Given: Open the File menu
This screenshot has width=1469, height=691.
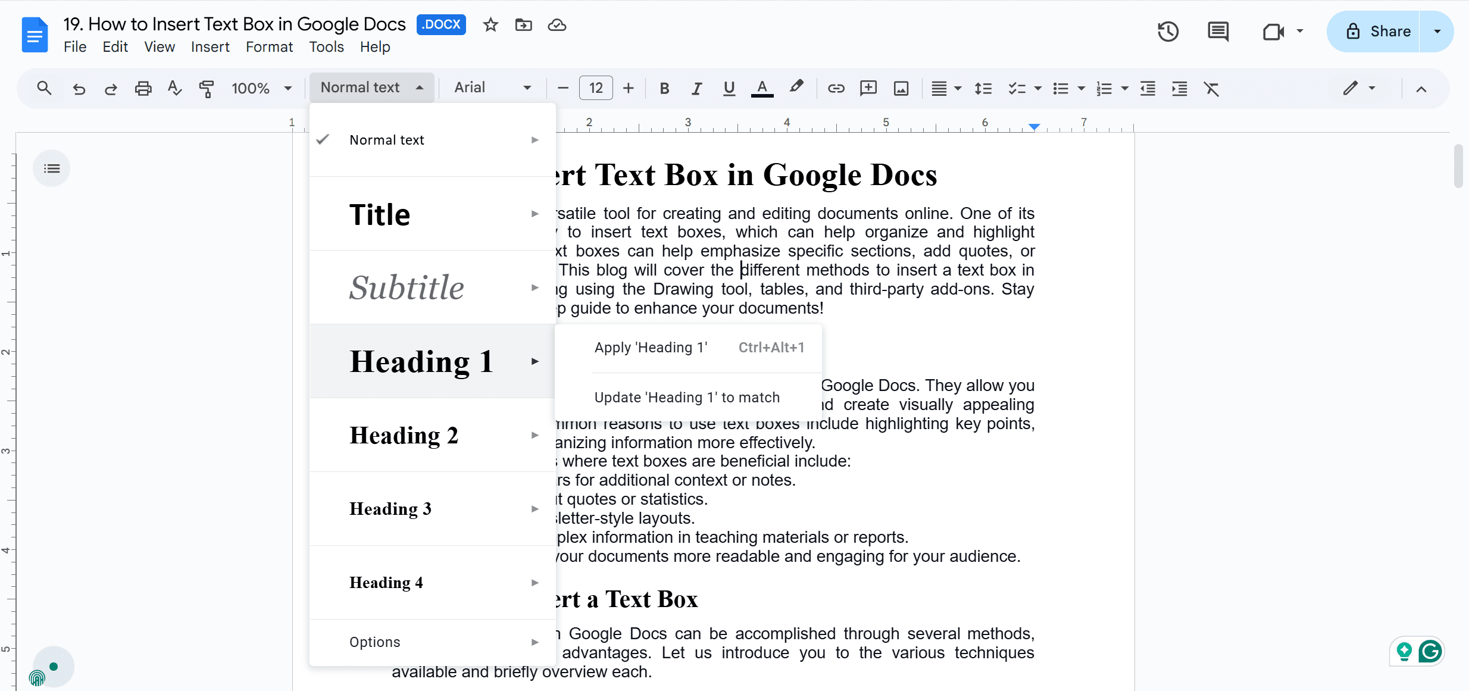Looking at the screenshot, I should [75, 47].
